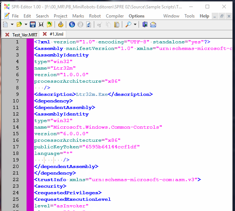Click line number 17 in the gutter
The image size is (235, 211).
tap(17, 147)
